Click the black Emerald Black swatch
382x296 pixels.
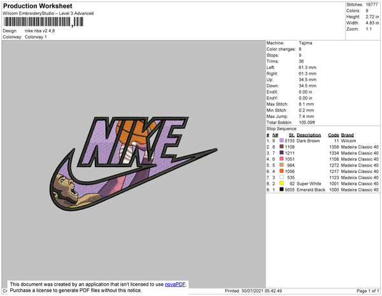pos(281,189)
